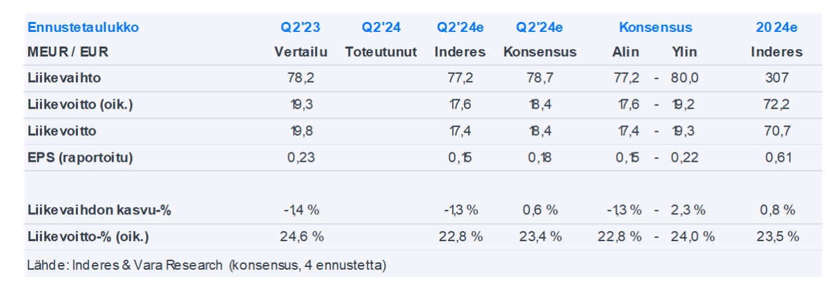This screenshot has height=293, width=839.
Task: Select the 2024e EPS value 0,61
Action: [x=776, y=158]
